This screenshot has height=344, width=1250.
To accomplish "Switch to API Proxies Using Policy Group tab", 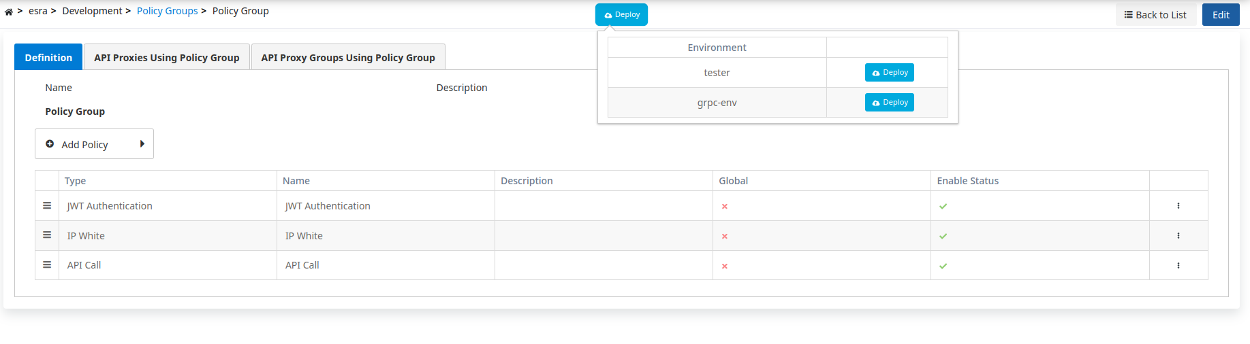I will click(x=167, y=58).
